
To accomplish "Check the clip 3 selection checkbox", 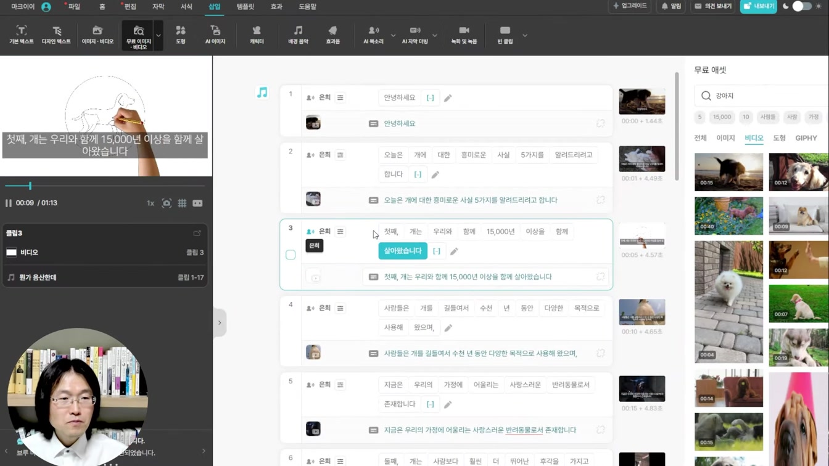I will (x=291, y=255).
